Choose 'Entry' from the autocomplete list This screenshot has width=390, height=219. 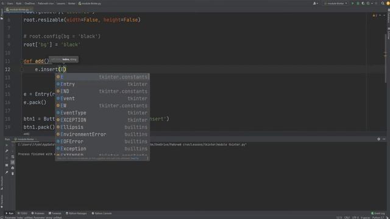(x=102, y=84)
